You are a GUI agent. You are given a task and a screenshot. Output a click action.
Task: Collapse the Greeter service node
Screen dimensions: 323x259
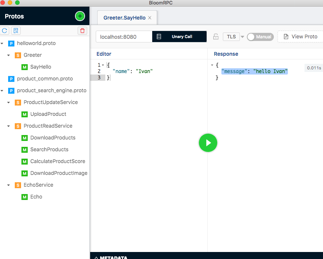pos(8,55)
